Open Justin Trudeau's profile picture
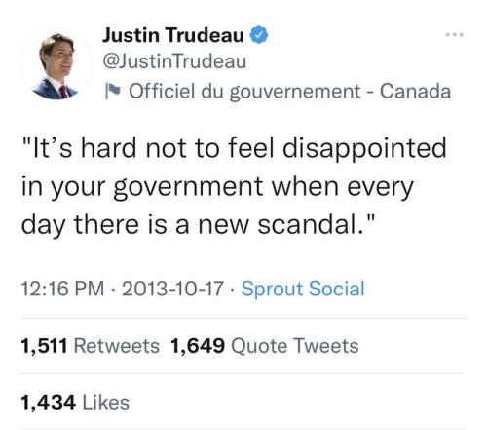The width and height of the screenshot is (487, 430). click(56, 65)
